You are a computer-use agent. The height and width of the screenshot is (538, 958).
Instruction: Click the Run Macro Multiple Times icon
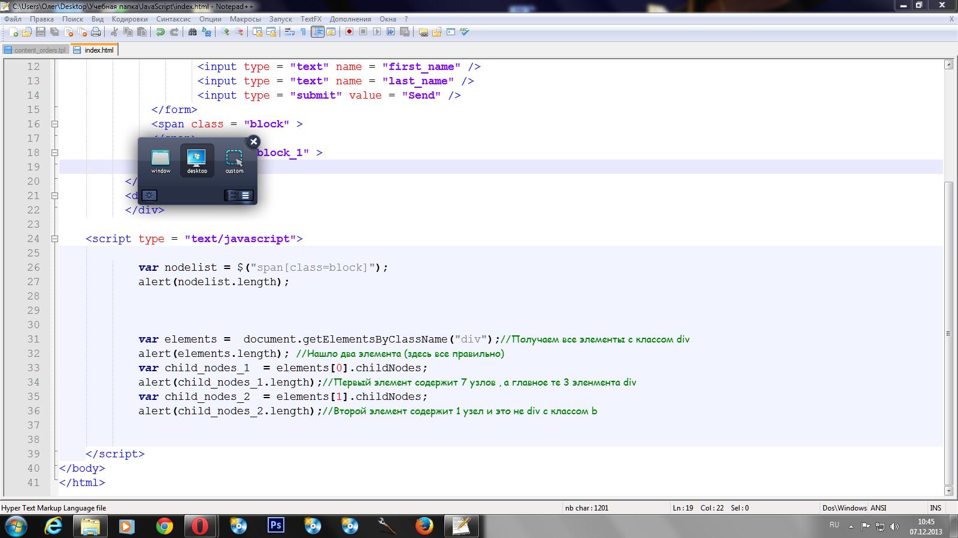[390, 32]
